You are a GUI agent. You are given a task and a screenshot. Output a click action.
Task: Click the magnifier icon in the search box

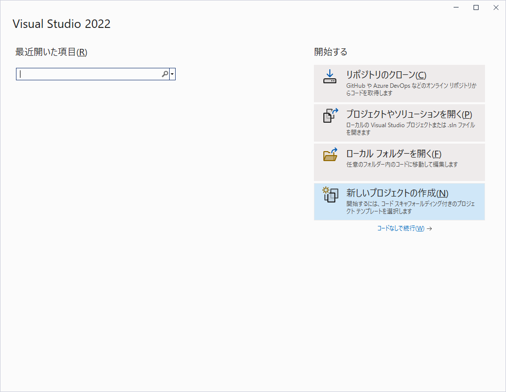(165, 74)
